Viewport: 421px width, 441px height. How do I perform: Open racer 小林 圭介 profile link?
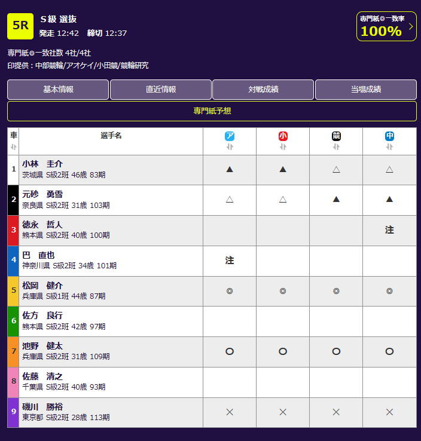(x=42, y=164)
